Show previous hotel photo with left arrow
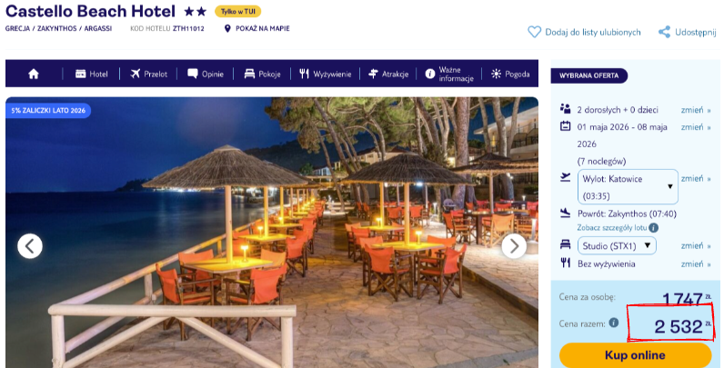 point(30,246)
